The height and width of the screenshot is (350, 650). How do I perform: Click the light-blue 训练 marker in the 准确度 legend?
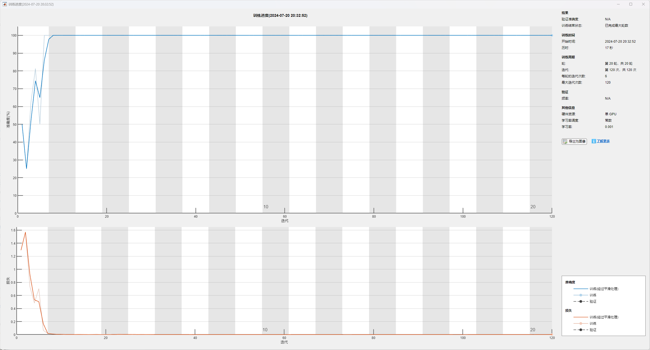(x=581, y=295)
